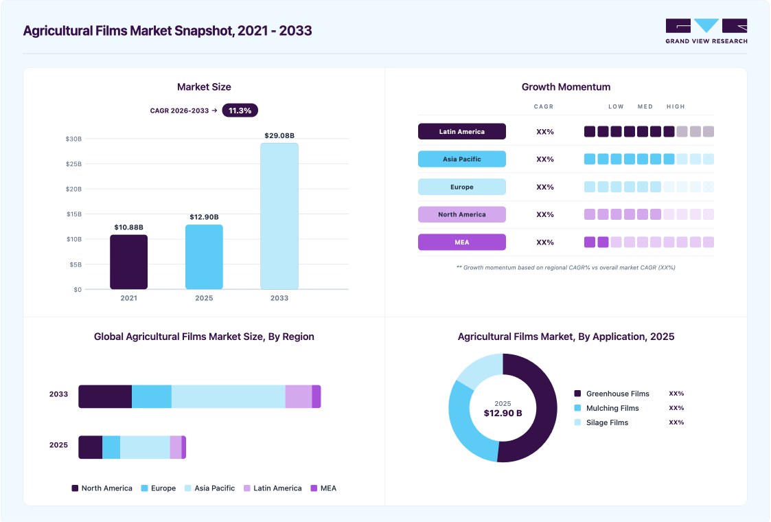The image size is (771, 522).
Task: Select the 2025 North America bar segment
Action: pos(91,447)
